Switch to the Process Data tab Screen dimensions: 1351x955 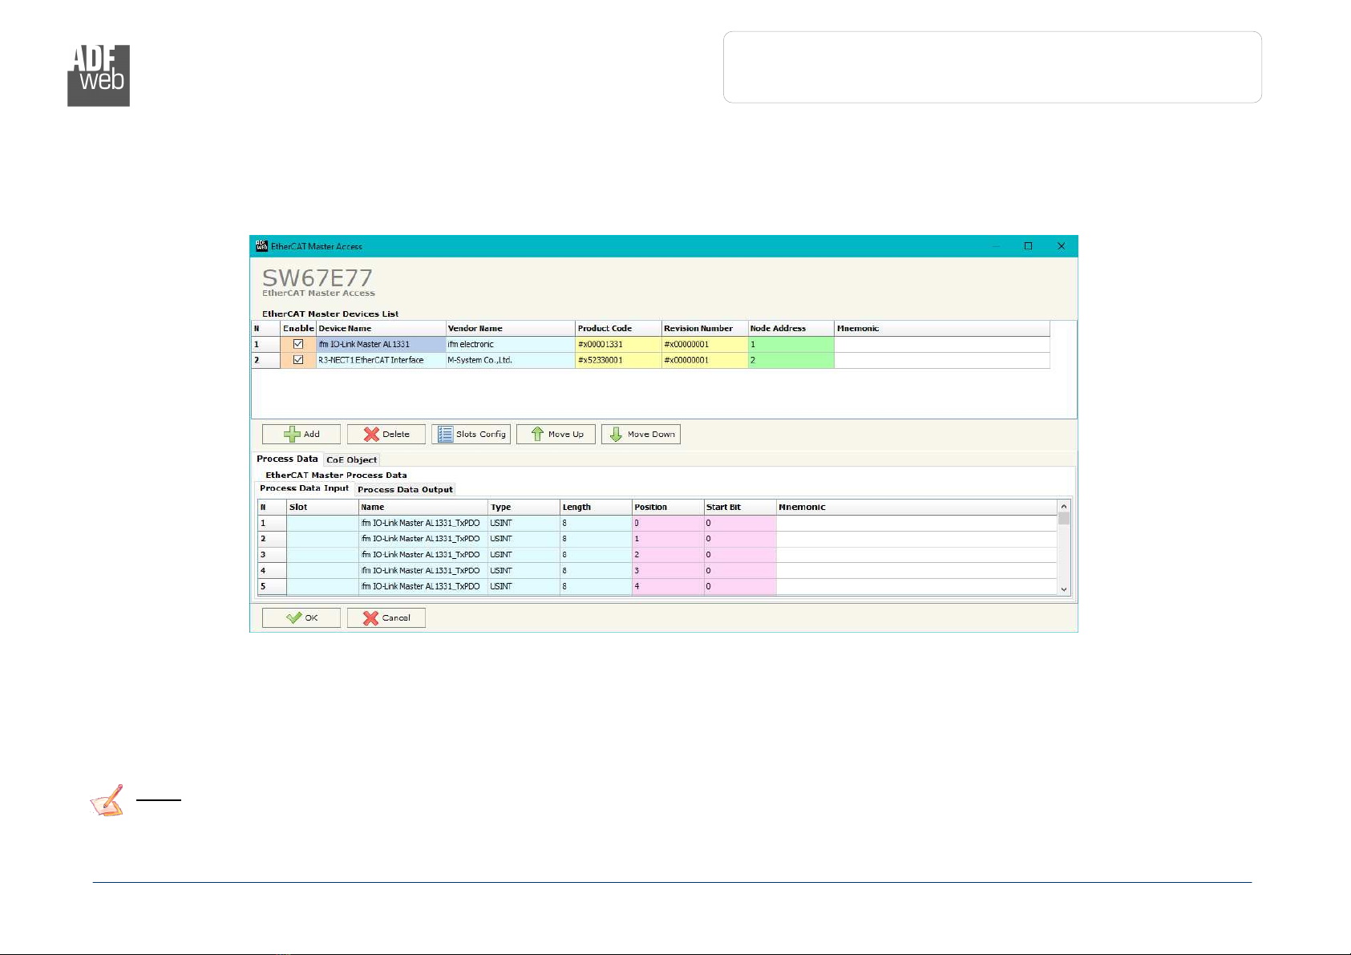click(x=287, y=459)
